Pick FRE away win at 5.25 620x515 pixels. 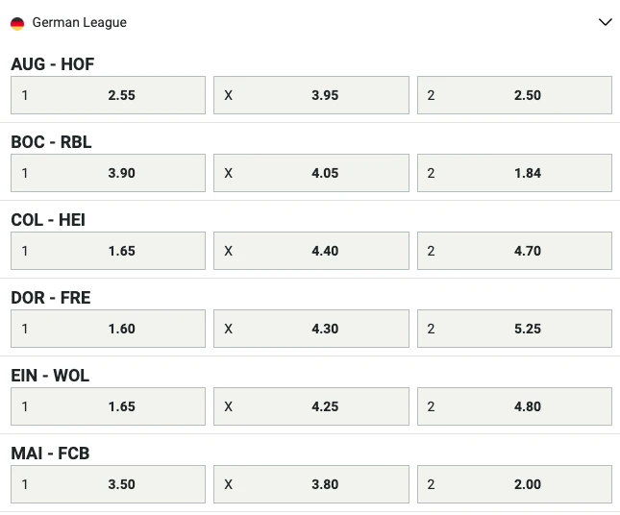(514, 329)
